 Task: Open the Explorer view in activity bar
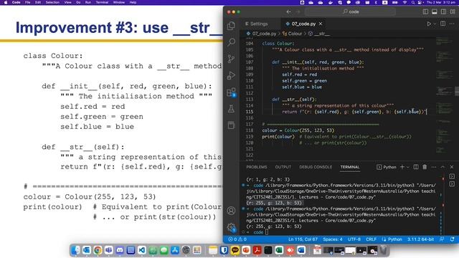point(231,26)
